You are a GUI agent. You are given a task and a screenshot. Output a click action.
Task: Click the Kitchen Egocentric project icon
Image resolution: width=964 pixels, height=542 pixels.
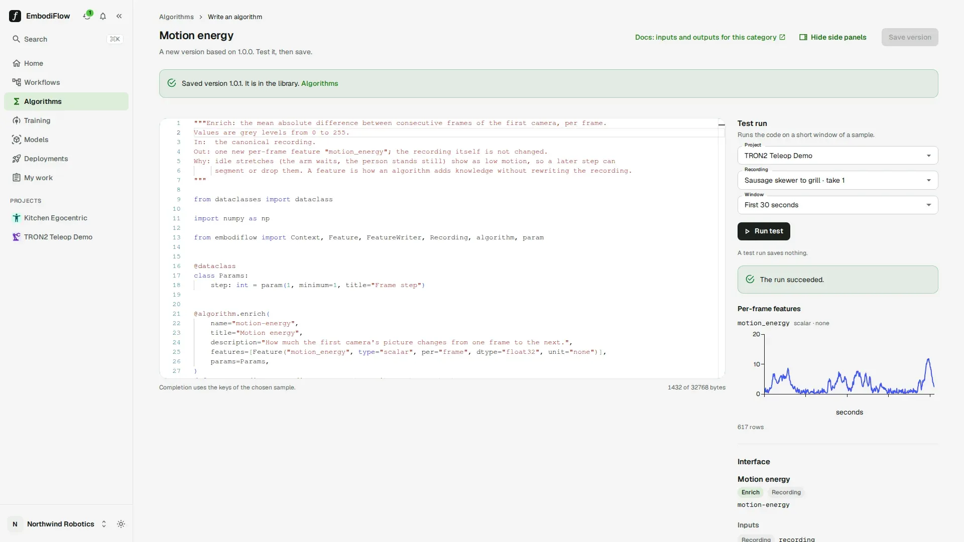tap(17, 218)
